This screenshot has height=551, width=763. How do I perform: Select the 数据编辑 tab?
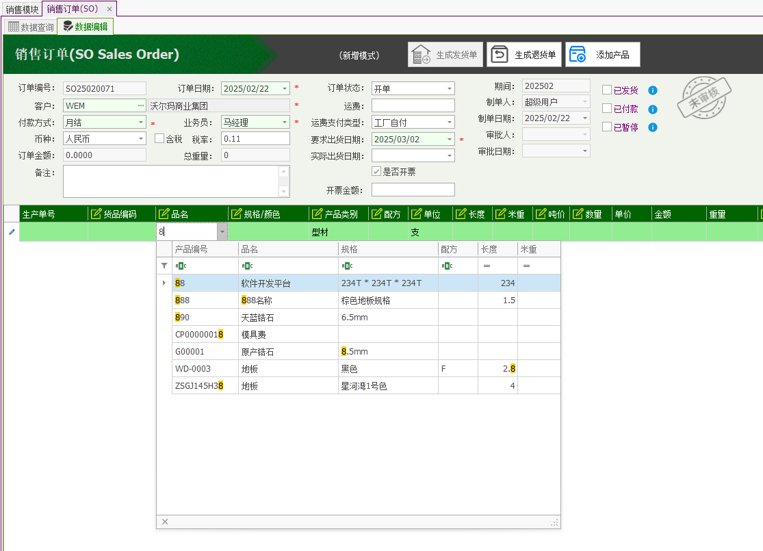point(86,27)
